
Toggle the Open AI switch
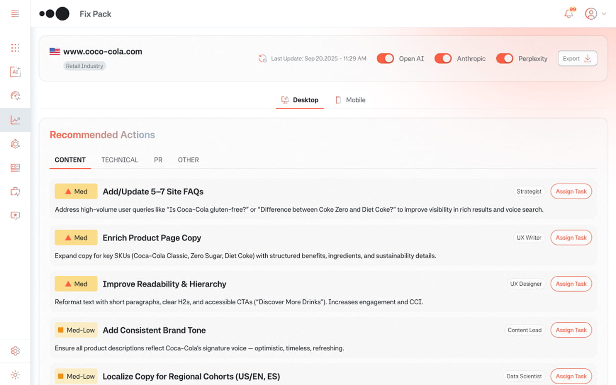pos(385,59)
